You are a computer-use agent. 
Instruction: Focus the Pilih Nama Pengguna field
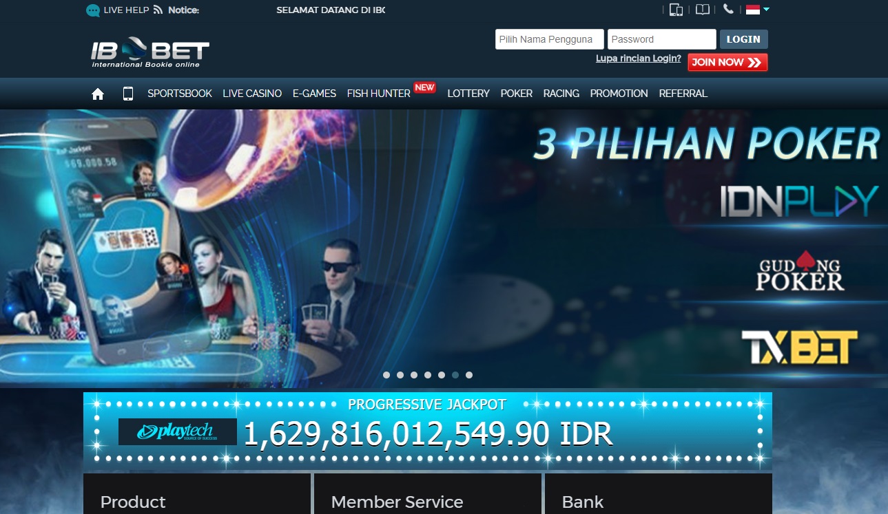(x=550, y=39)
